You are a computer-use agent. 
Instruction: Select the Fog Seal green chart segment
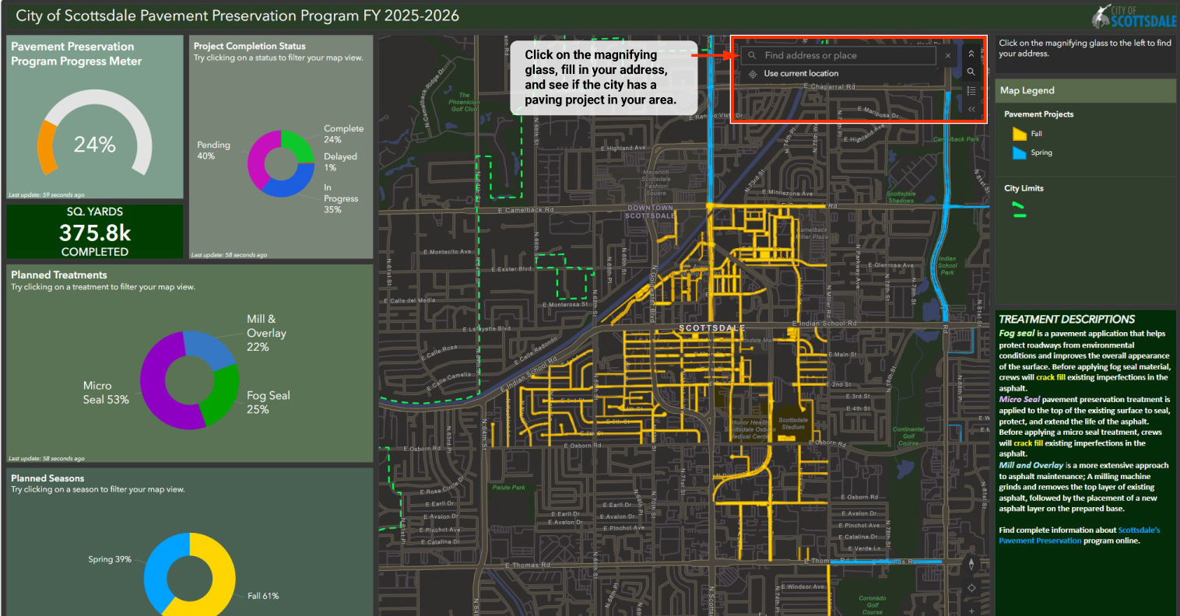[x=222, y=393]
